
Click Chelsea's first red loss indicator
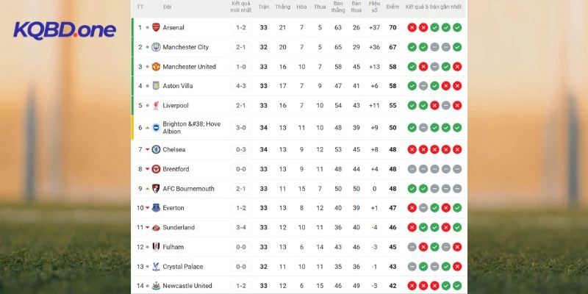coord(412,149)
